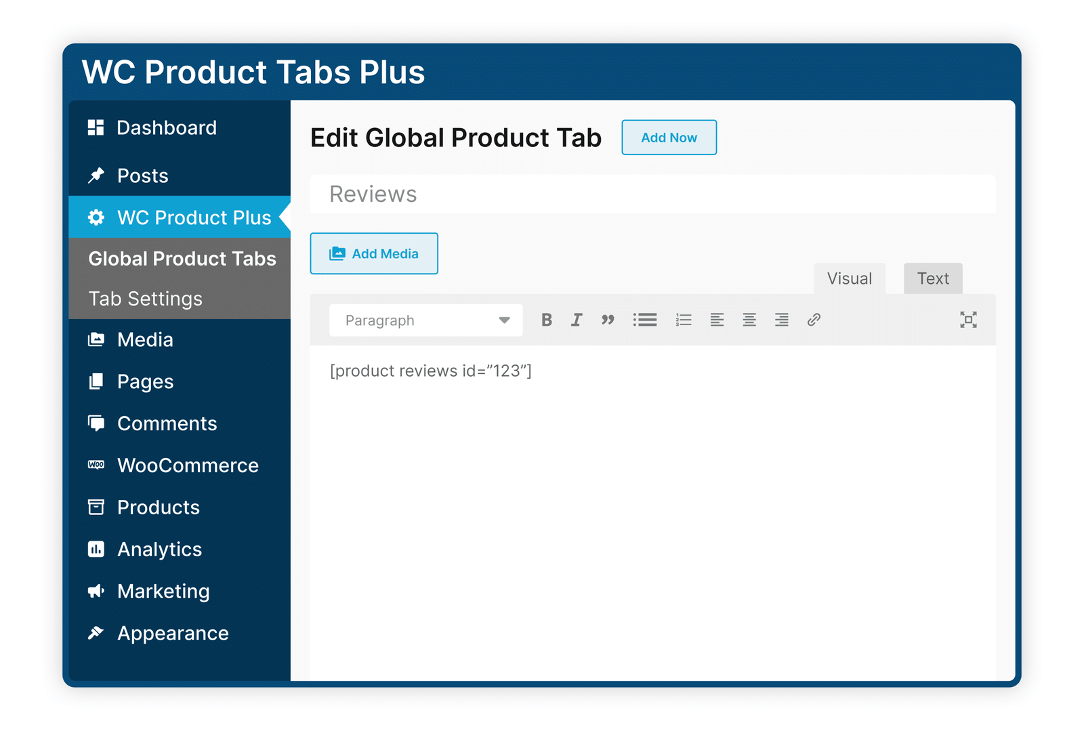The width and height of the screenshot is (1084, 731).
Task: Open Analytics menu label
Action: click(160, 549)
